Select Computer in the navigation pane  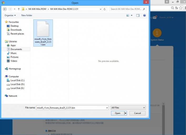coord(12,77)
